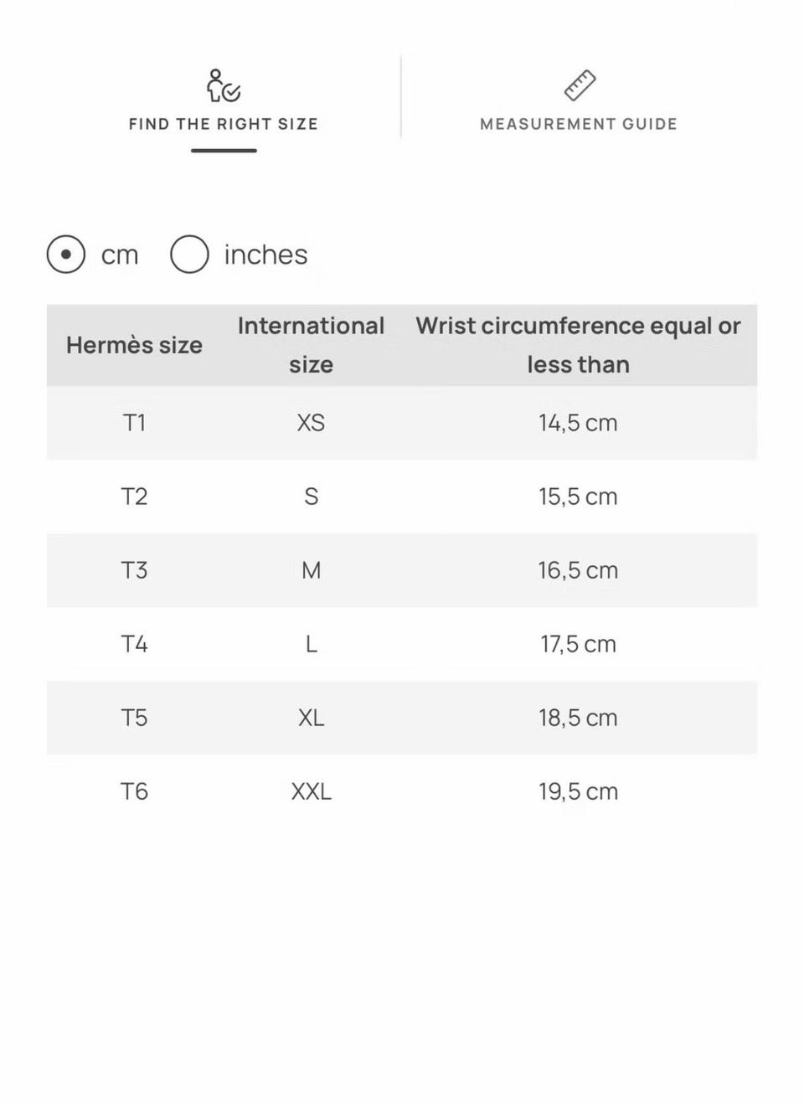Viewport: 804px width, 1102px height.
Task: Click the 'inches' label text
Action: [265, 255]
